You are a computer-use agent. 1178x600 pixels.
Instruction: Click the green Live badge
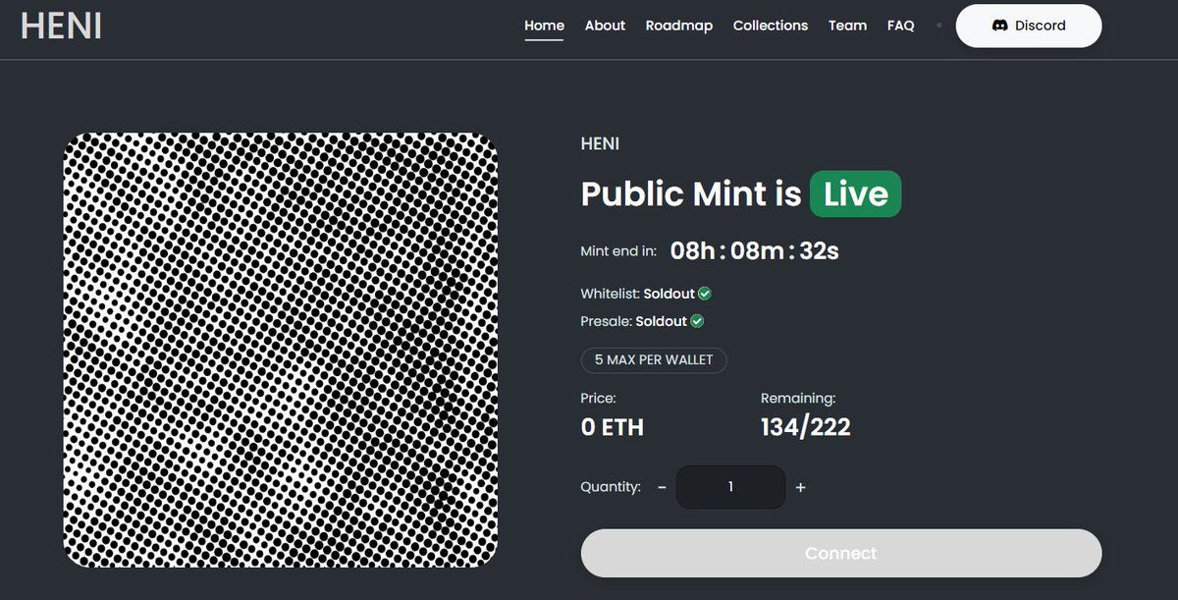(855, 193)
